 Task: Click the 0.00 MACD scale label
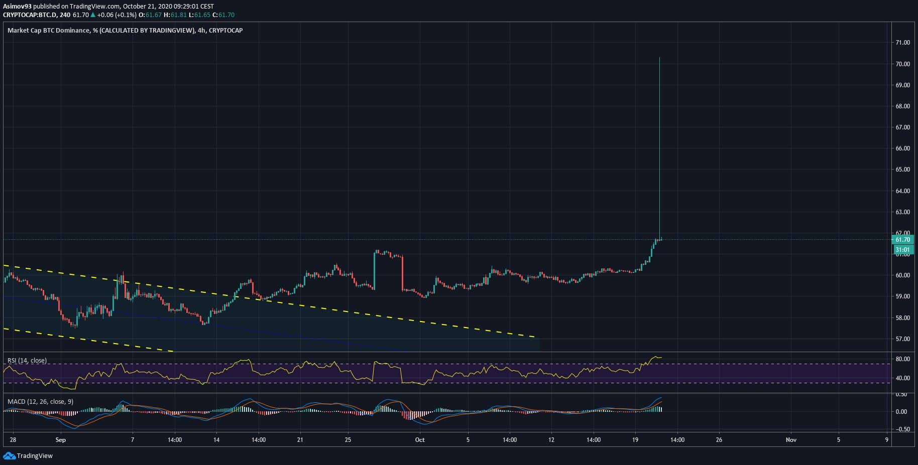pos(902,412)
